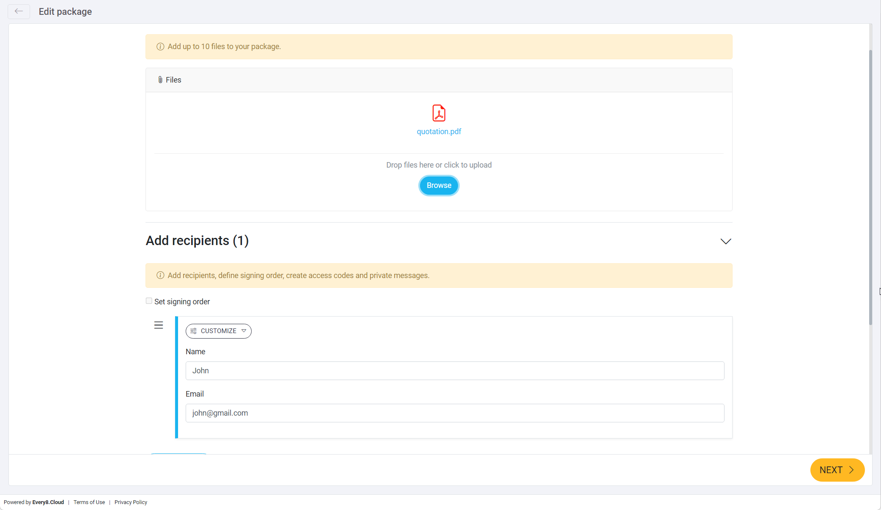881x510 pixels.
Task: Click the sliders icon on Customize button
Action: 194,331
